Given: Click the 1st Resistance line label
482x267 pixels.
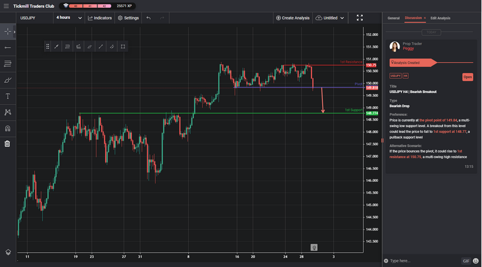Looking at the screenshot, I should click(351, 62).
